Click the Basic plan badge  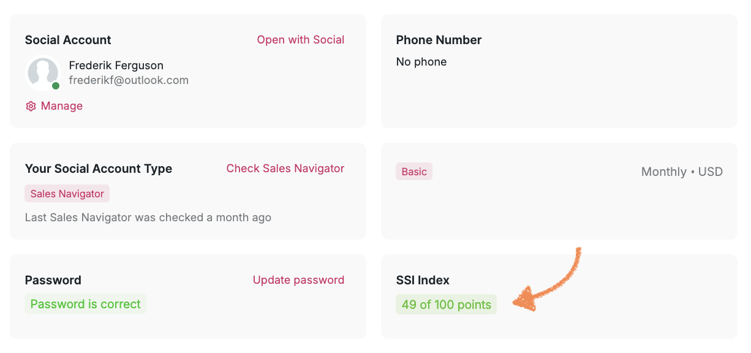click(x=414, y=172)
